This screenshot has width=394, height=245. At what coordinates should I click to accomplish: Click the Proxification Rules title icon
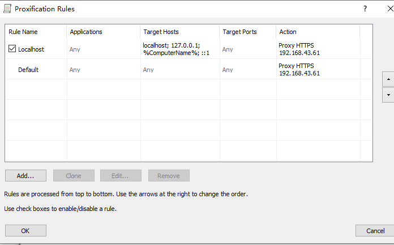7,9
